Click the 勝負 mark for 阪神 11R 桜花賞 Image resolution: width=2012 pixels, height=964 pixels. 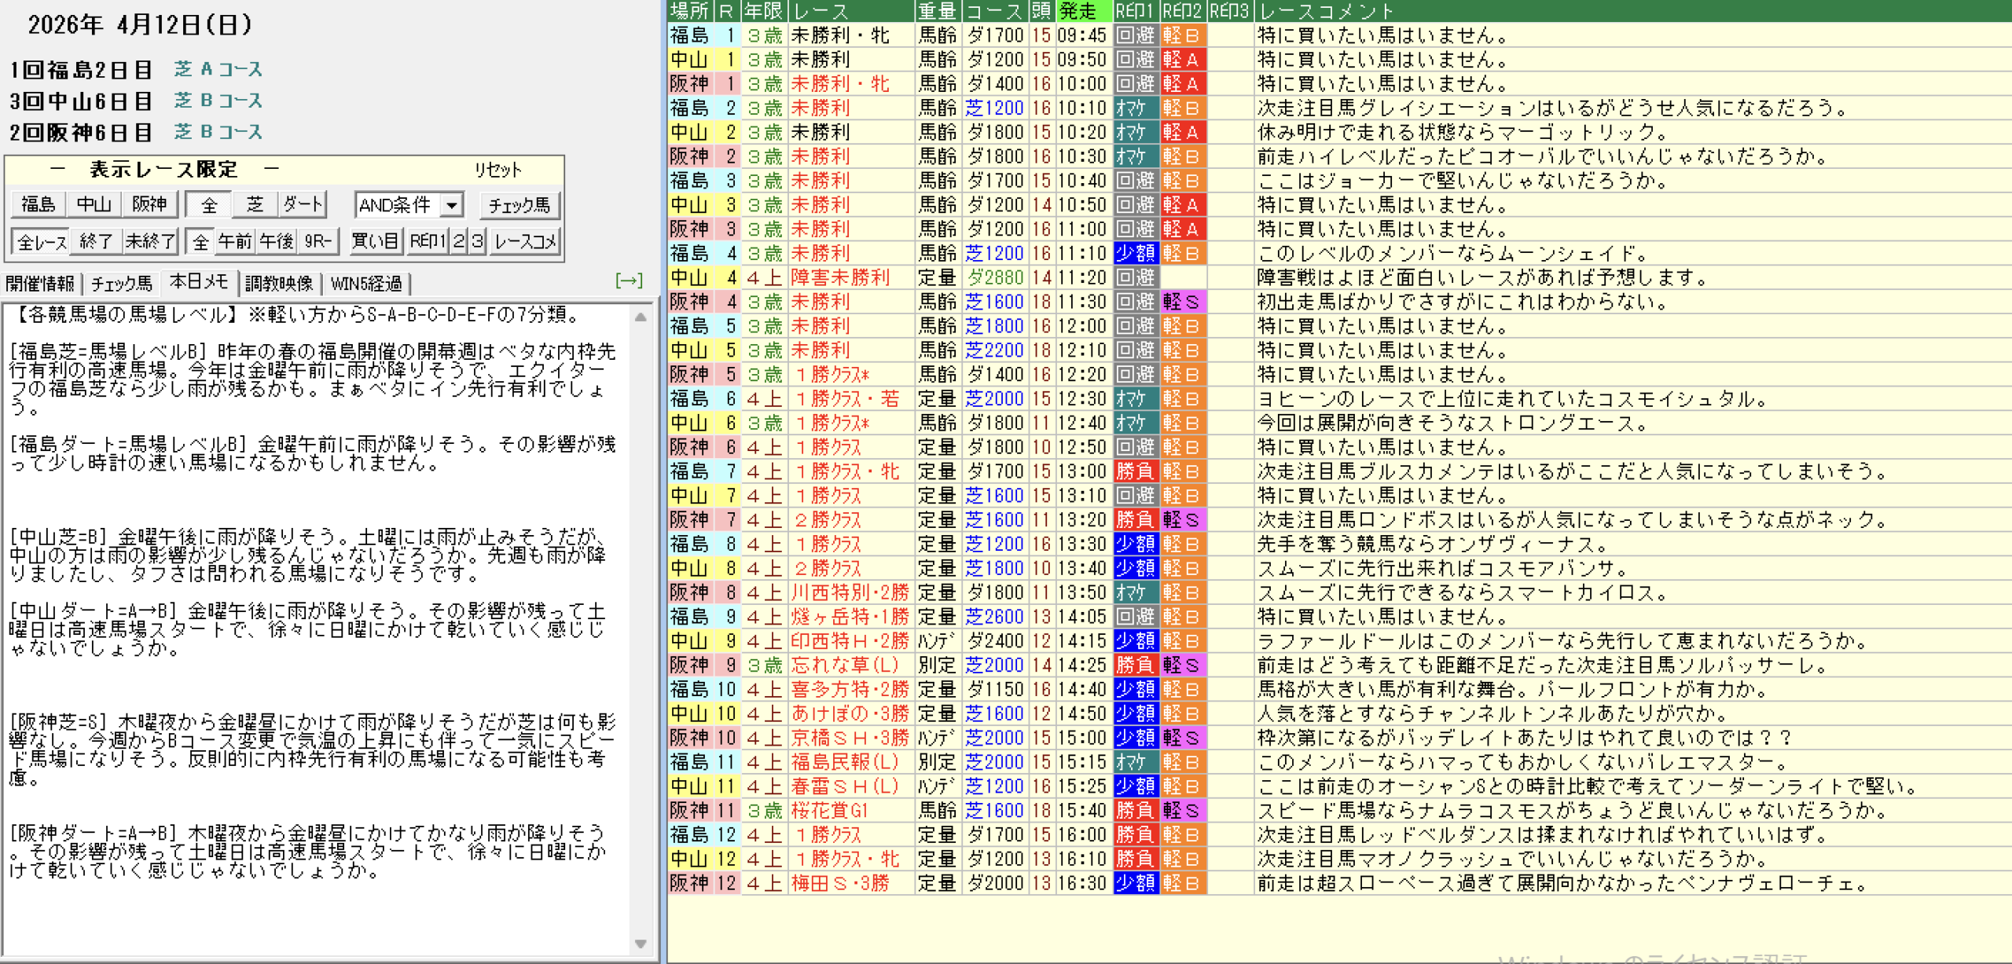(1136, 810)
